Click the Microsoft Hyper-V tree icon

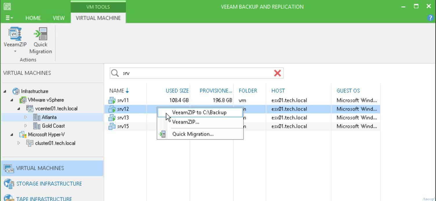(23, 135)
